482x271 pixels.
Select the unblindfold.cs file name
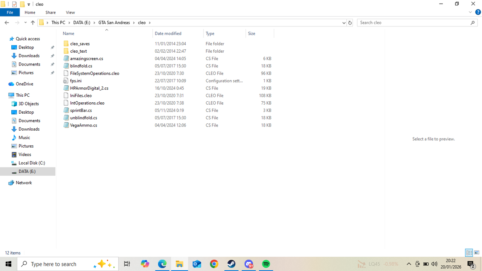coord(84,118)
